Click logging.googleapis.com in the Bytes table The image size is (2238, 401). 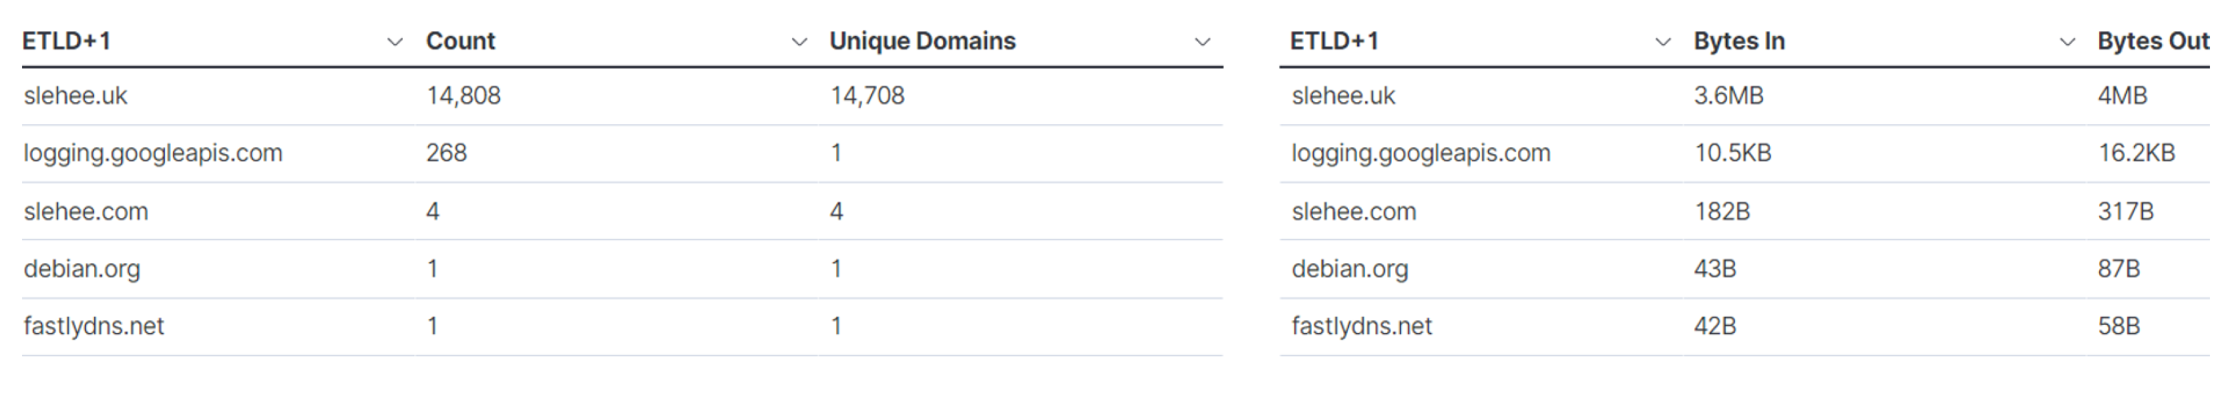(x=1421, y=153)
